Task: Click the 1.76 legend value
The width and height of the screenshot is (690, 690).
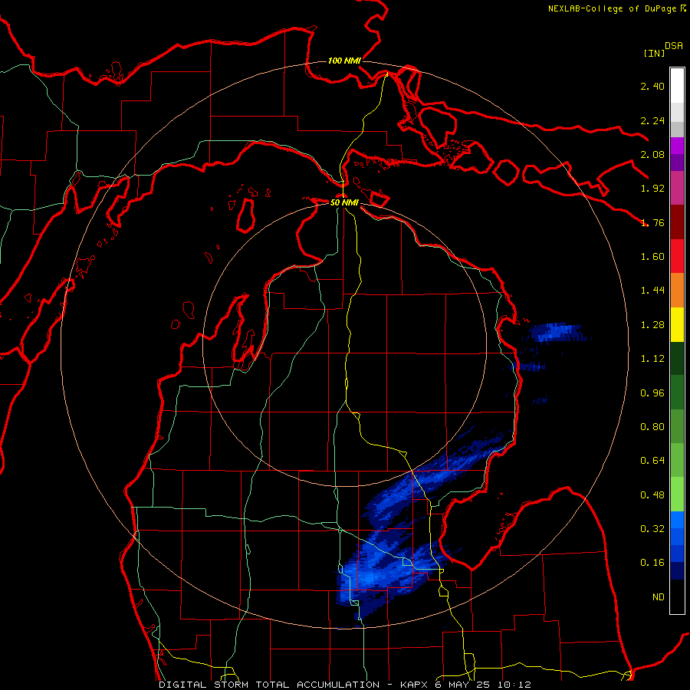Action: 652,222
